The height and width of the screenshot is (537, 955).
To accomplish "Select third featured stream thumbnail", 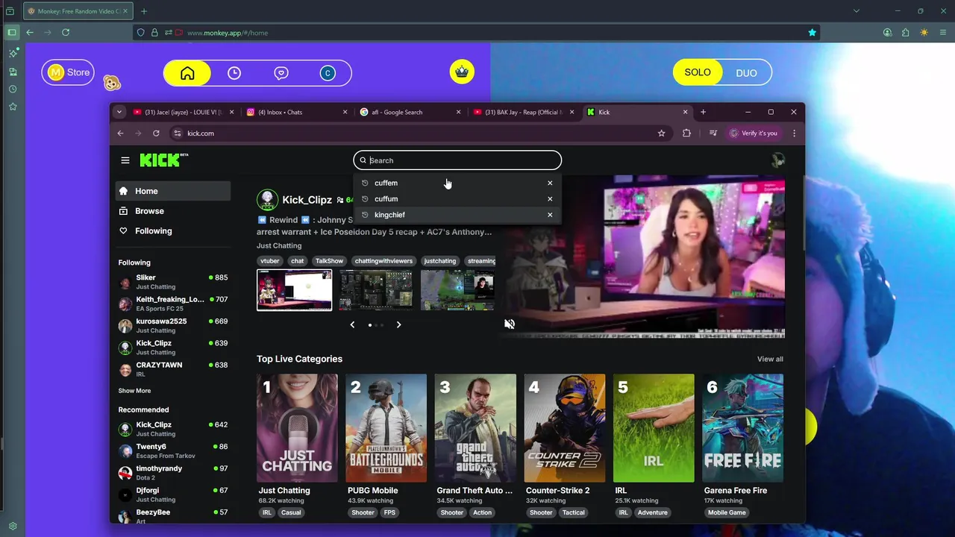I will 457,290.
